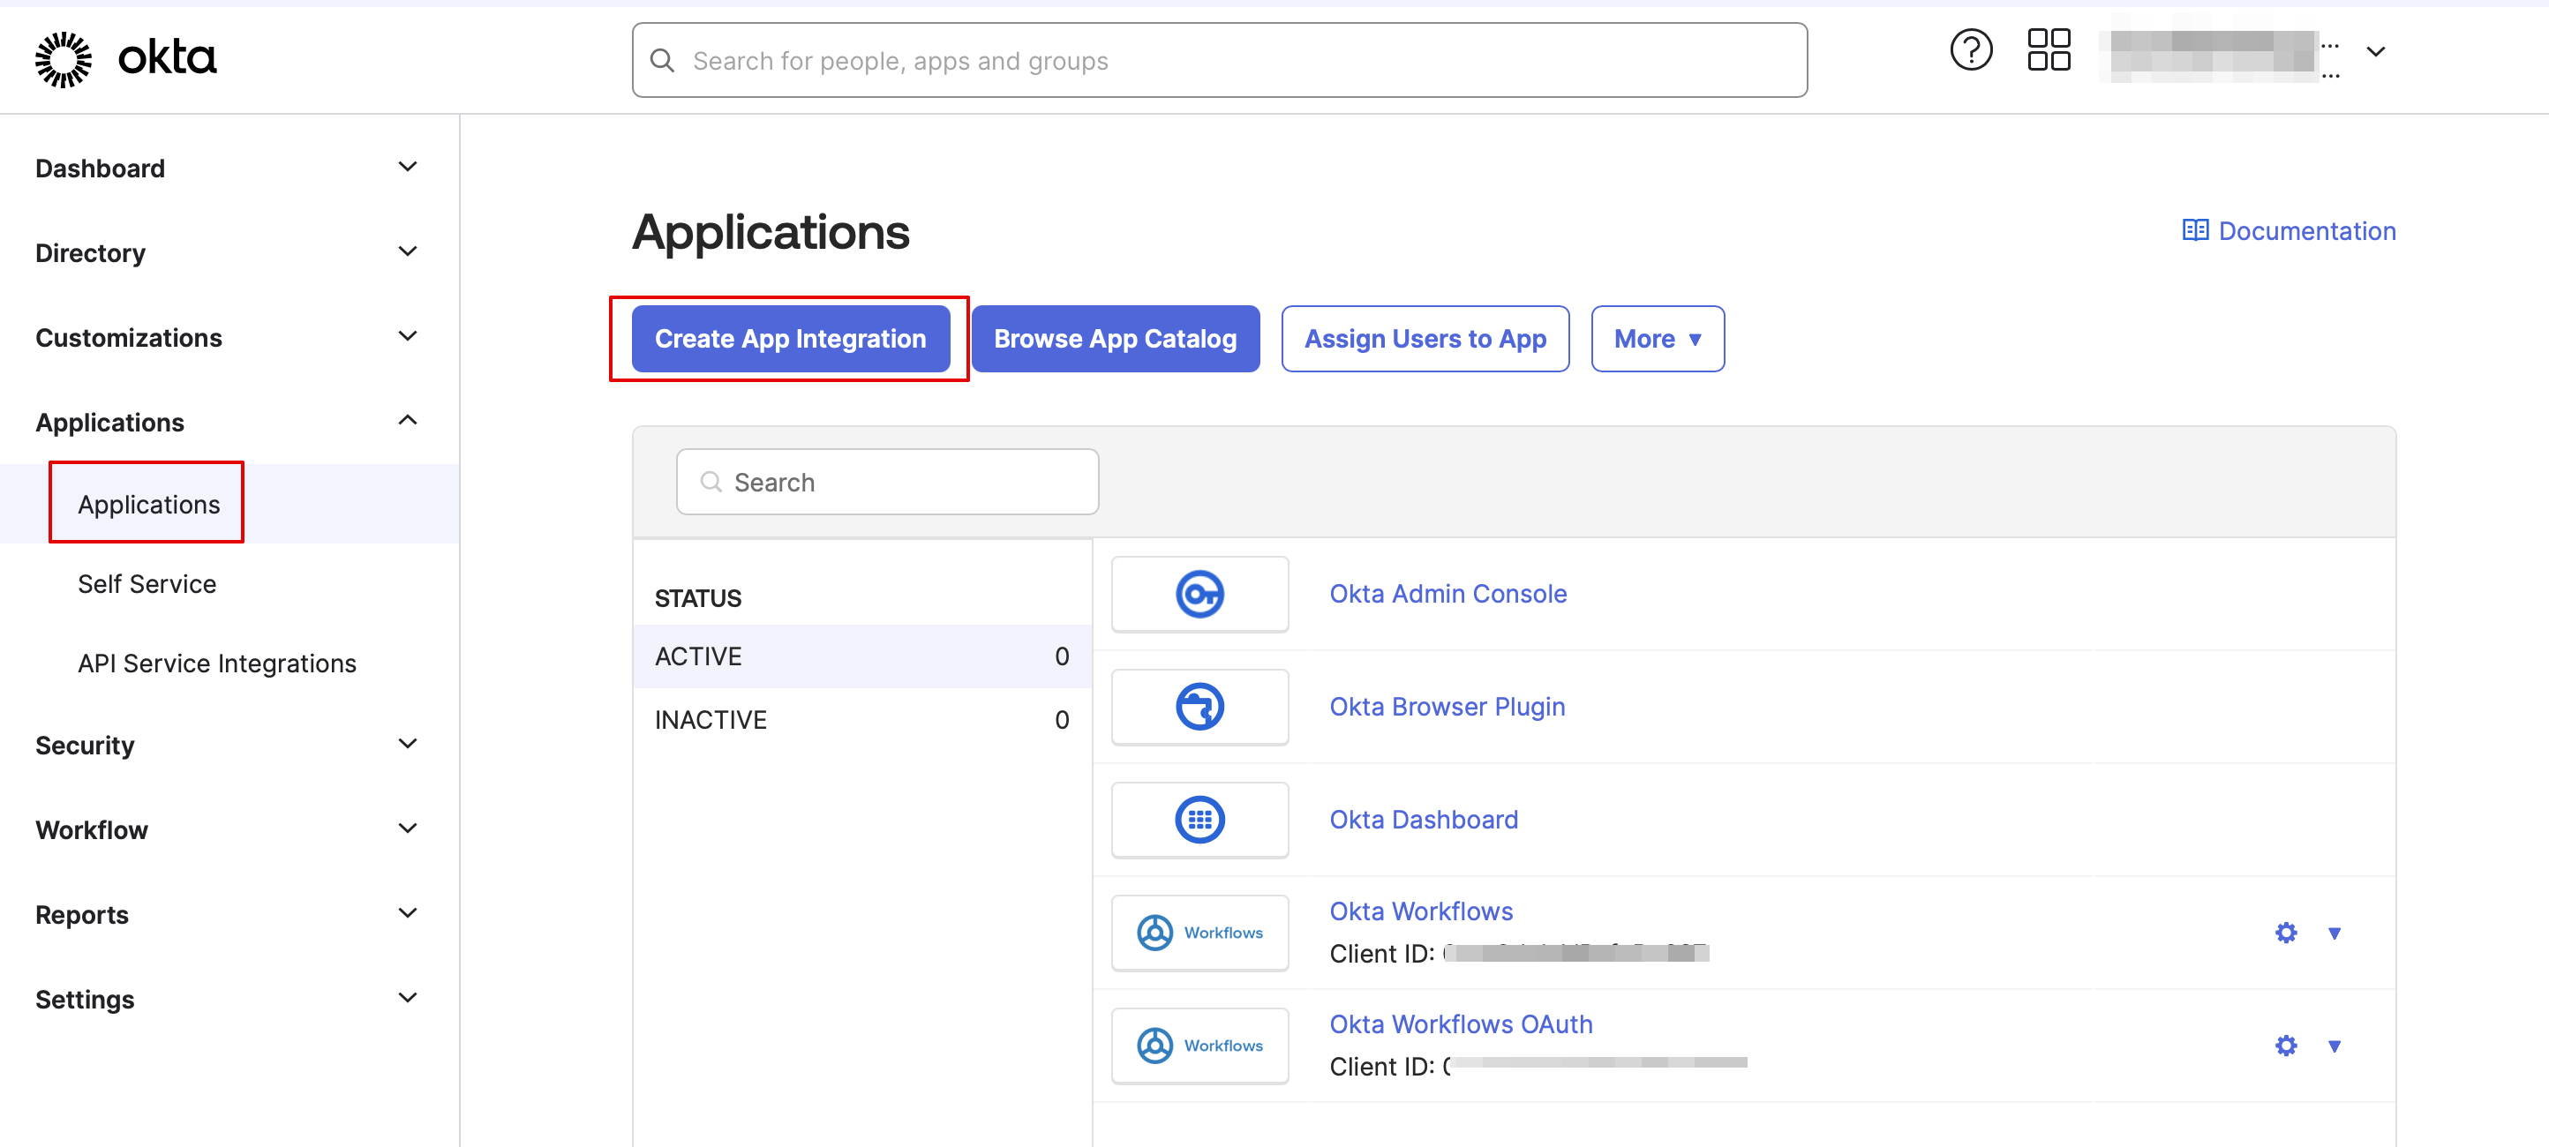Open the More dropdown button
This screenshot has height=1147, width=2549.
pos(1658,339)
